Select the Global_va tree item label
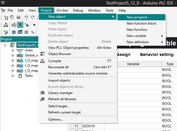 click(x=32, y=55)
